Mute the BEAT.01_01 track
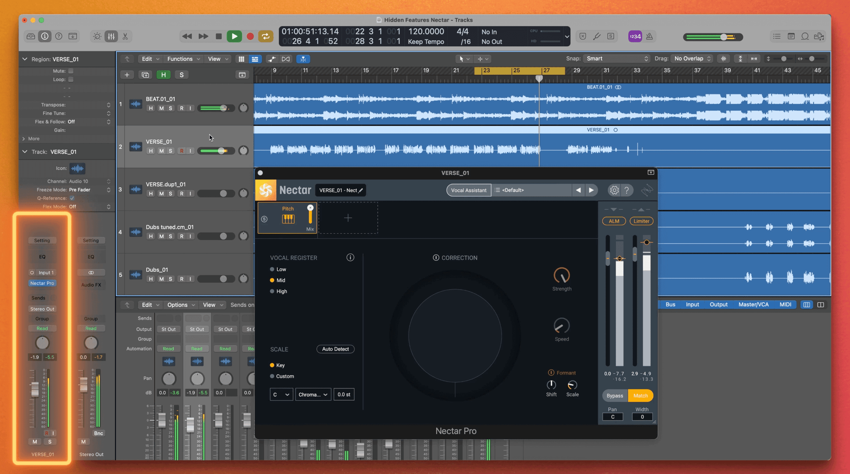Viewport: 850px width, 474px height. point(161,108)
